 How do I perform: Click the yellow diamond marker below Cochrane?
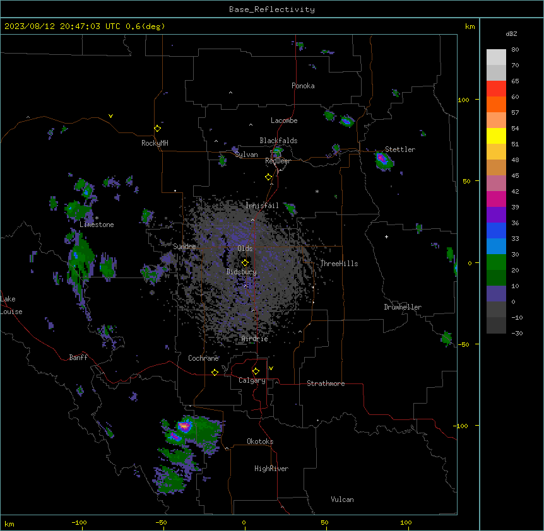pos(215,372)
